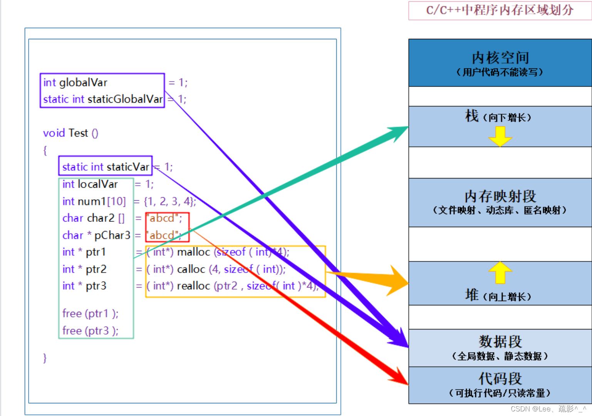Click the 'int * ptr1' declaration
Viewport: 592px width, 416px height.
84,252
